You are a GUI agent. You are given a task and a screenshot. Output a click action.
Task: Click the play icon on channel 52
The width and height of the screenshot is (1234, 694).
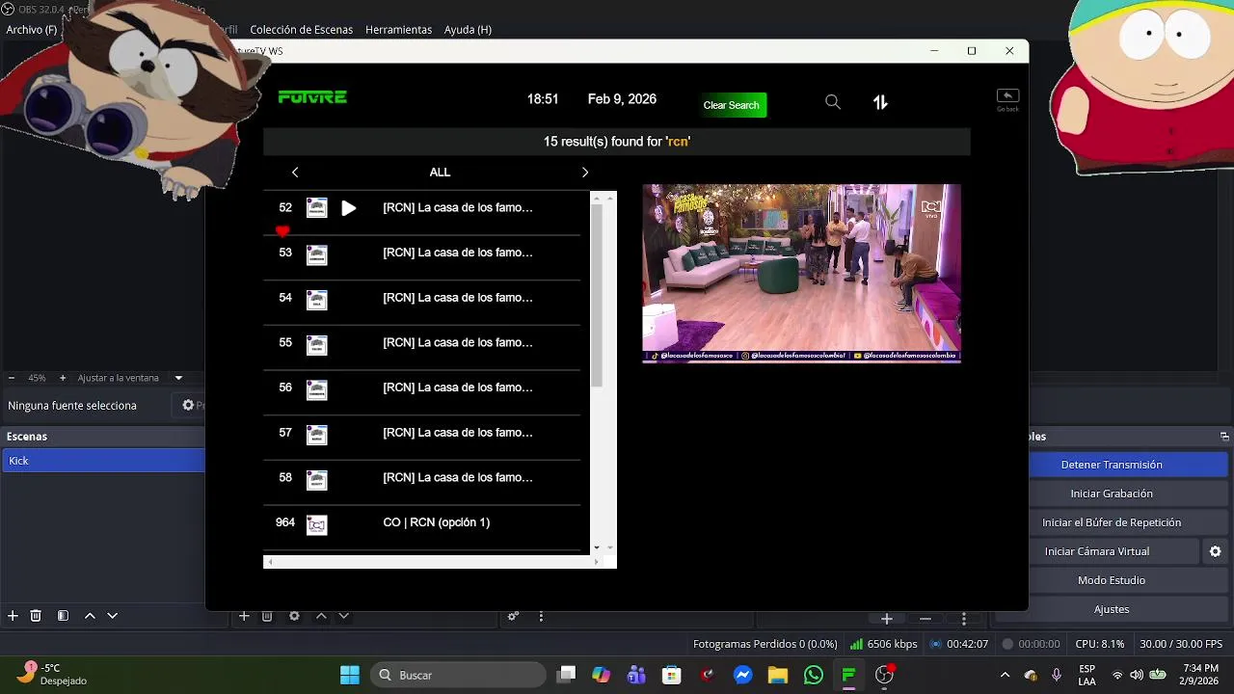(x=349, y=208)
